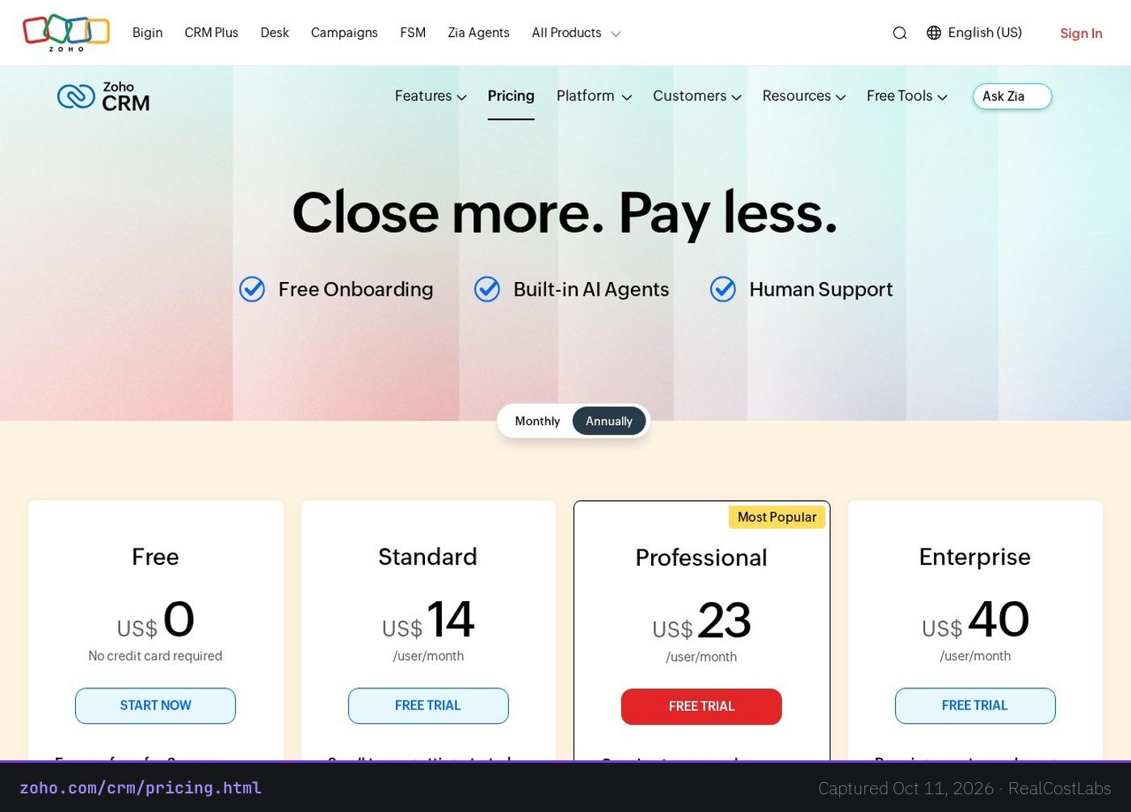Expand the Platform dropdown menu

click(594, 96)
